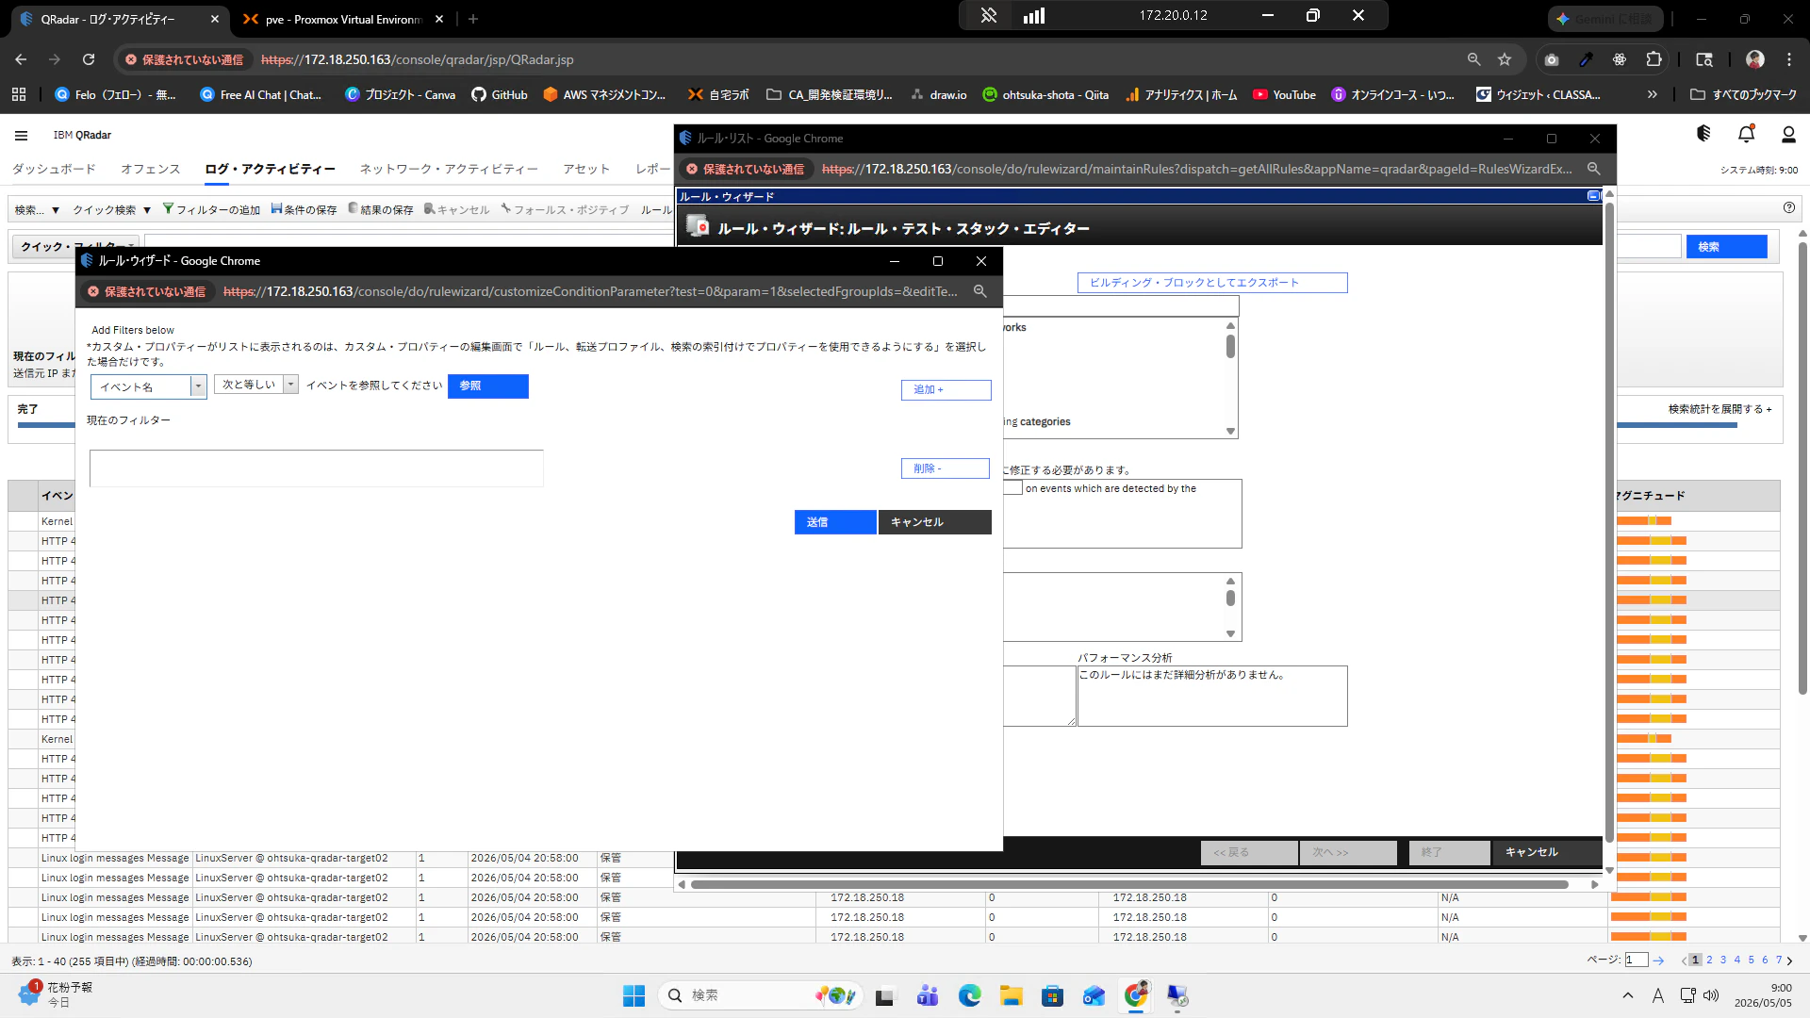
Task: Go to アセット tab
Action: coord(586,169)
